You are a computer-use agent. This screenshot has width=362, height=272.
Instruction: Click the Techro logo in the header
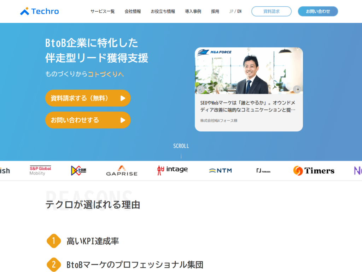pos(40,11)
